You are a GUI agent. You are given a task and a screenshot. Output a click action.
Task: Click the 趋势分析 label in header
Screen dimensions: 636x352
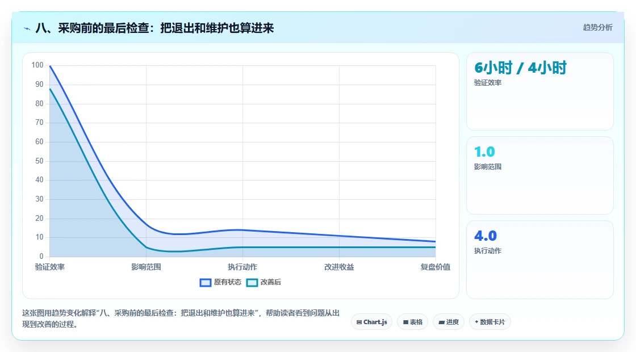click(x=597, y=28)
